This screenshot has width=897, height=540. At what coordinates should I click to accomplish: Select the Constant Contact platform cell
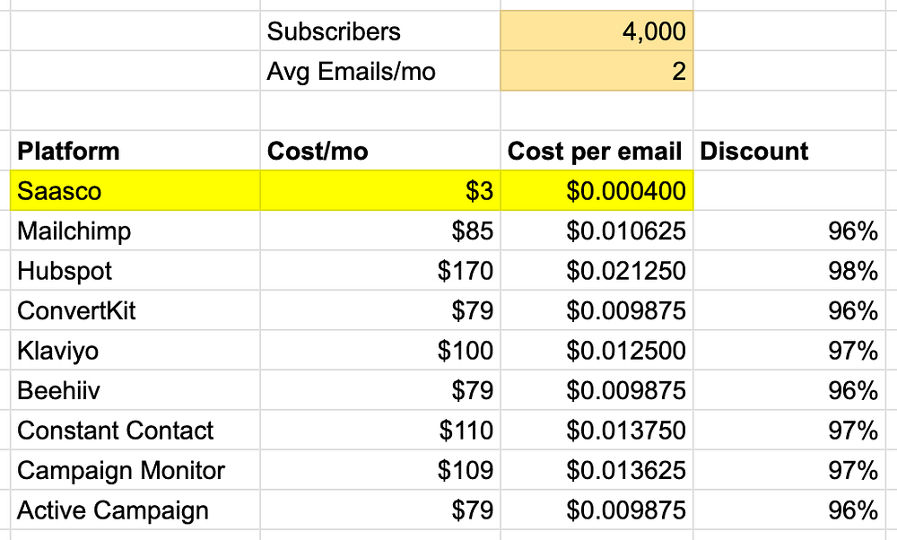[135, 431]
